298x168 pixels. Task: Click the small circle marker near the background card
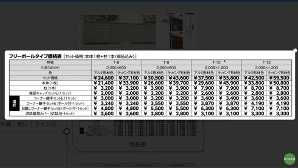[66, 131]
